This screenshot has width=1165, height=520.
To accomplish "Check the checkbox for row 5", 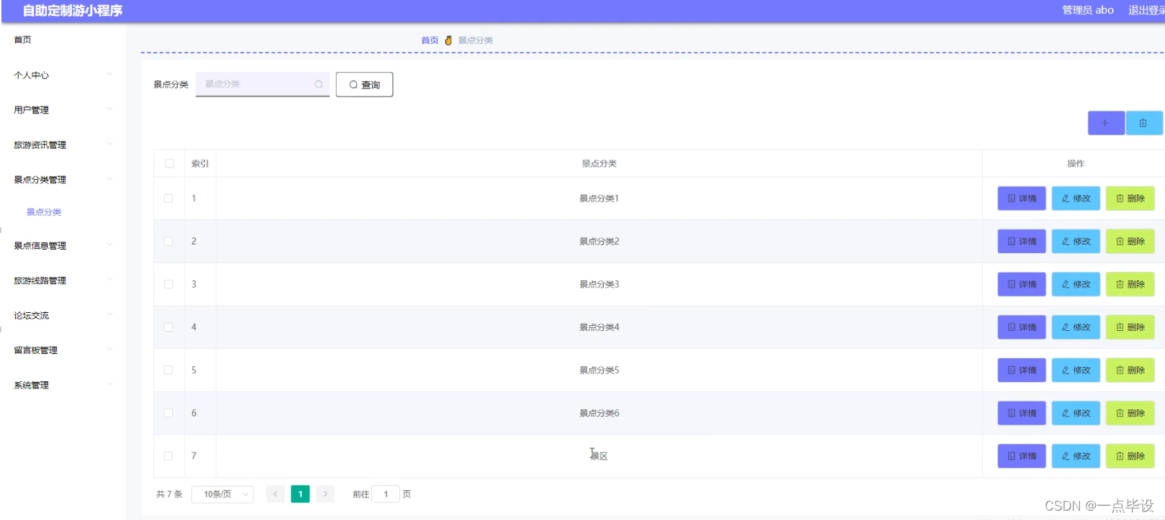I will (168, 370).
